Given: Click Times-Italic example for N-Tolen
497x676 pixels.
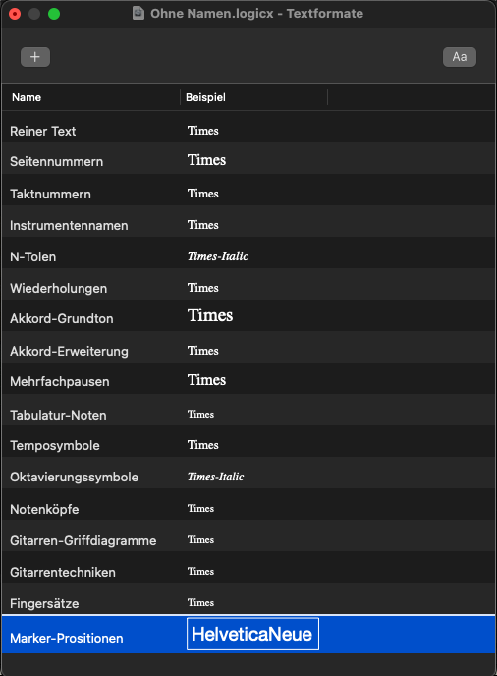Looking at the screenshot, I should tap(218, 256).
